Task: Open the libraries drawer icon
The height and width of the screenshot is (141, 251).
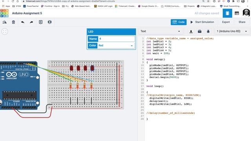Action: 200,31
